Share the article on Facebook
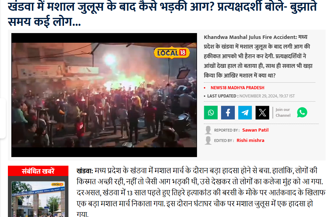This screenshot has width=328, height=217. tap(228, 113)
